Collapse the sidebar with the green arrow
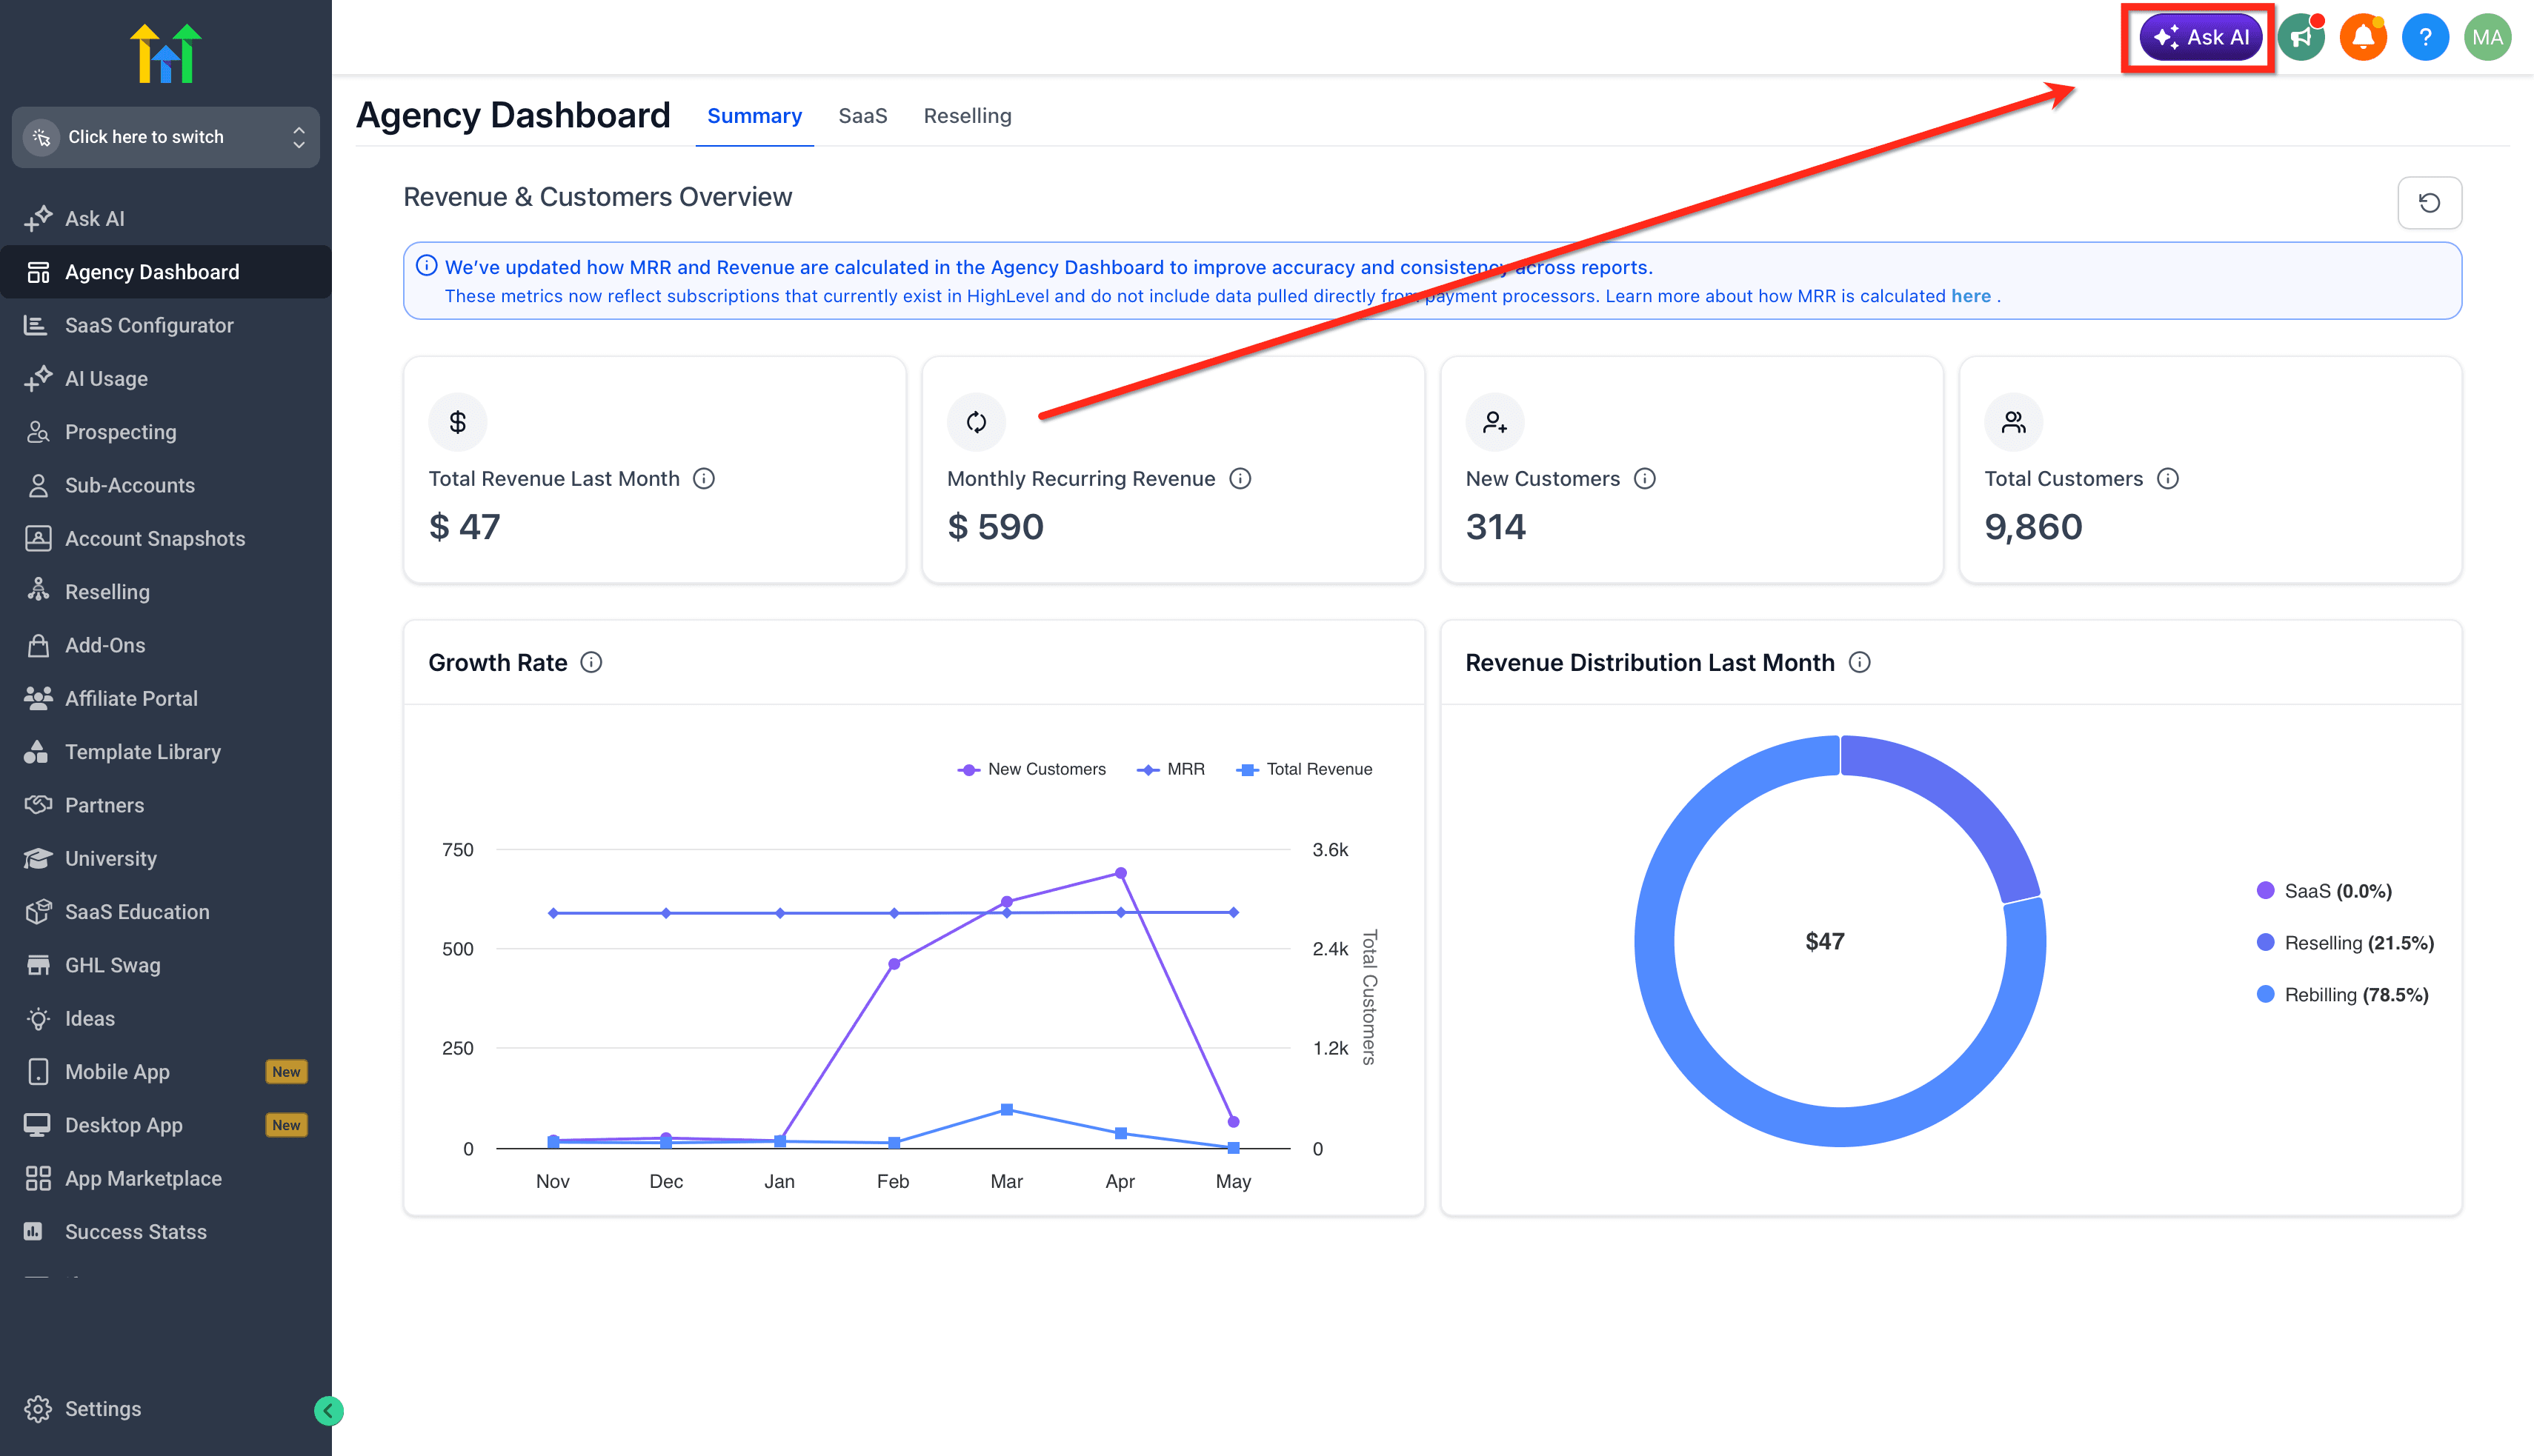The height and width of the screenshot is (1456, 2534). point(328,1410)
